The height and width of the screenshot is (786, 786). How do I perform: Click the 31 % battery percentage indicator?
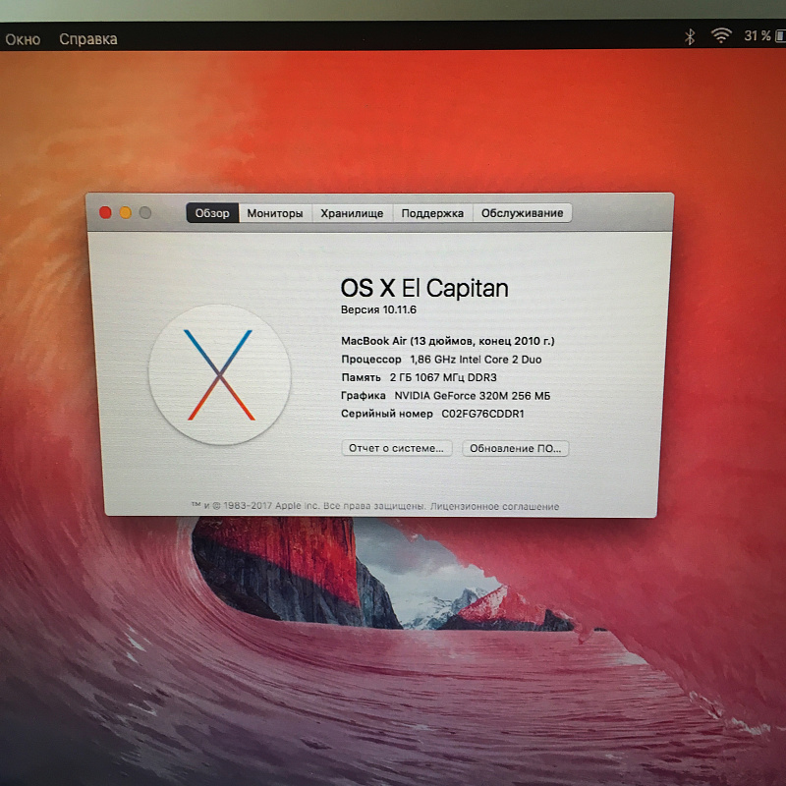(757, 36)
